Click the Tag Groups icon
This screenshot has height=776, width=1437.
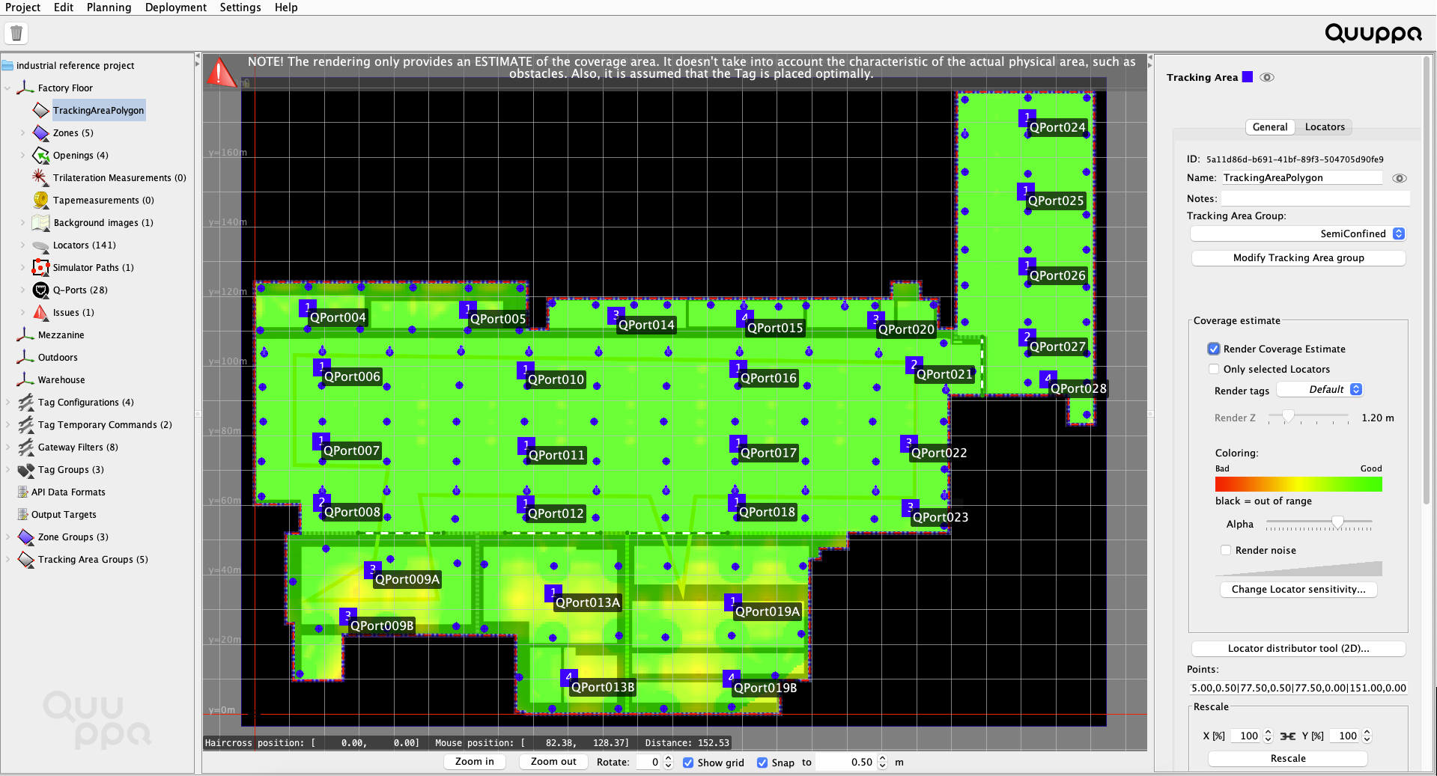tap(26, 469)
